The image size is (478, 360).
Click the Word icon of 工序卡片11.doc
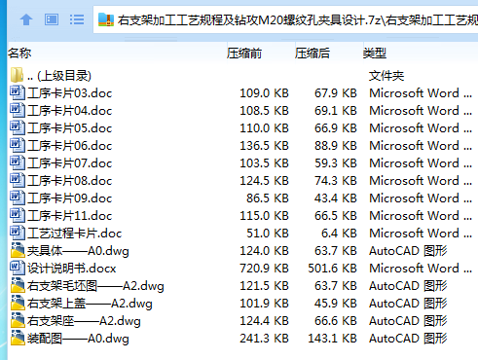[x=18, y=215]
